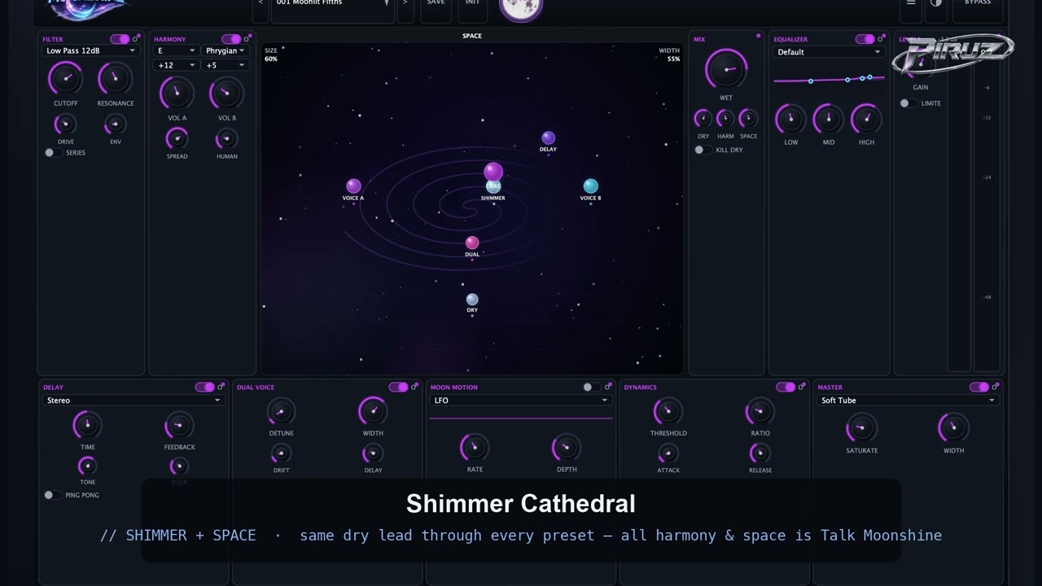Screen dimensions: 1042x586
Task: Open the Stereo delay mode dropdown
Action: [134, 400]
